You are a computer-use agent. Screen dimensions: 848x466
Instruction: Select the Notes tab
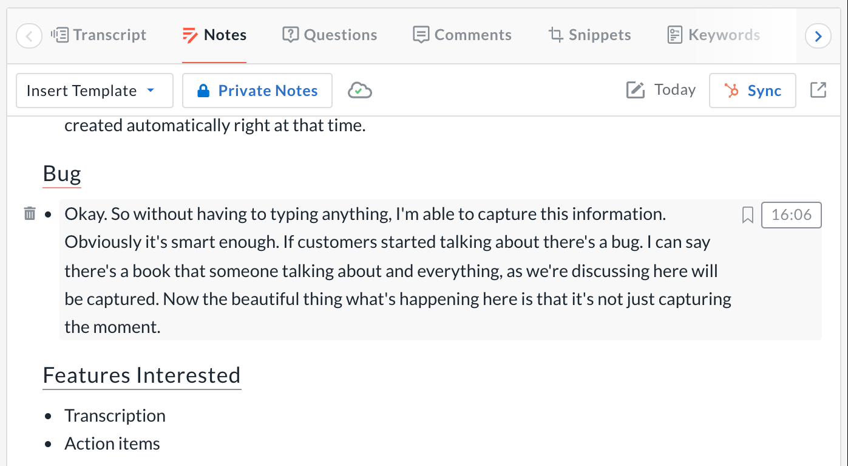tap(214, 35)
